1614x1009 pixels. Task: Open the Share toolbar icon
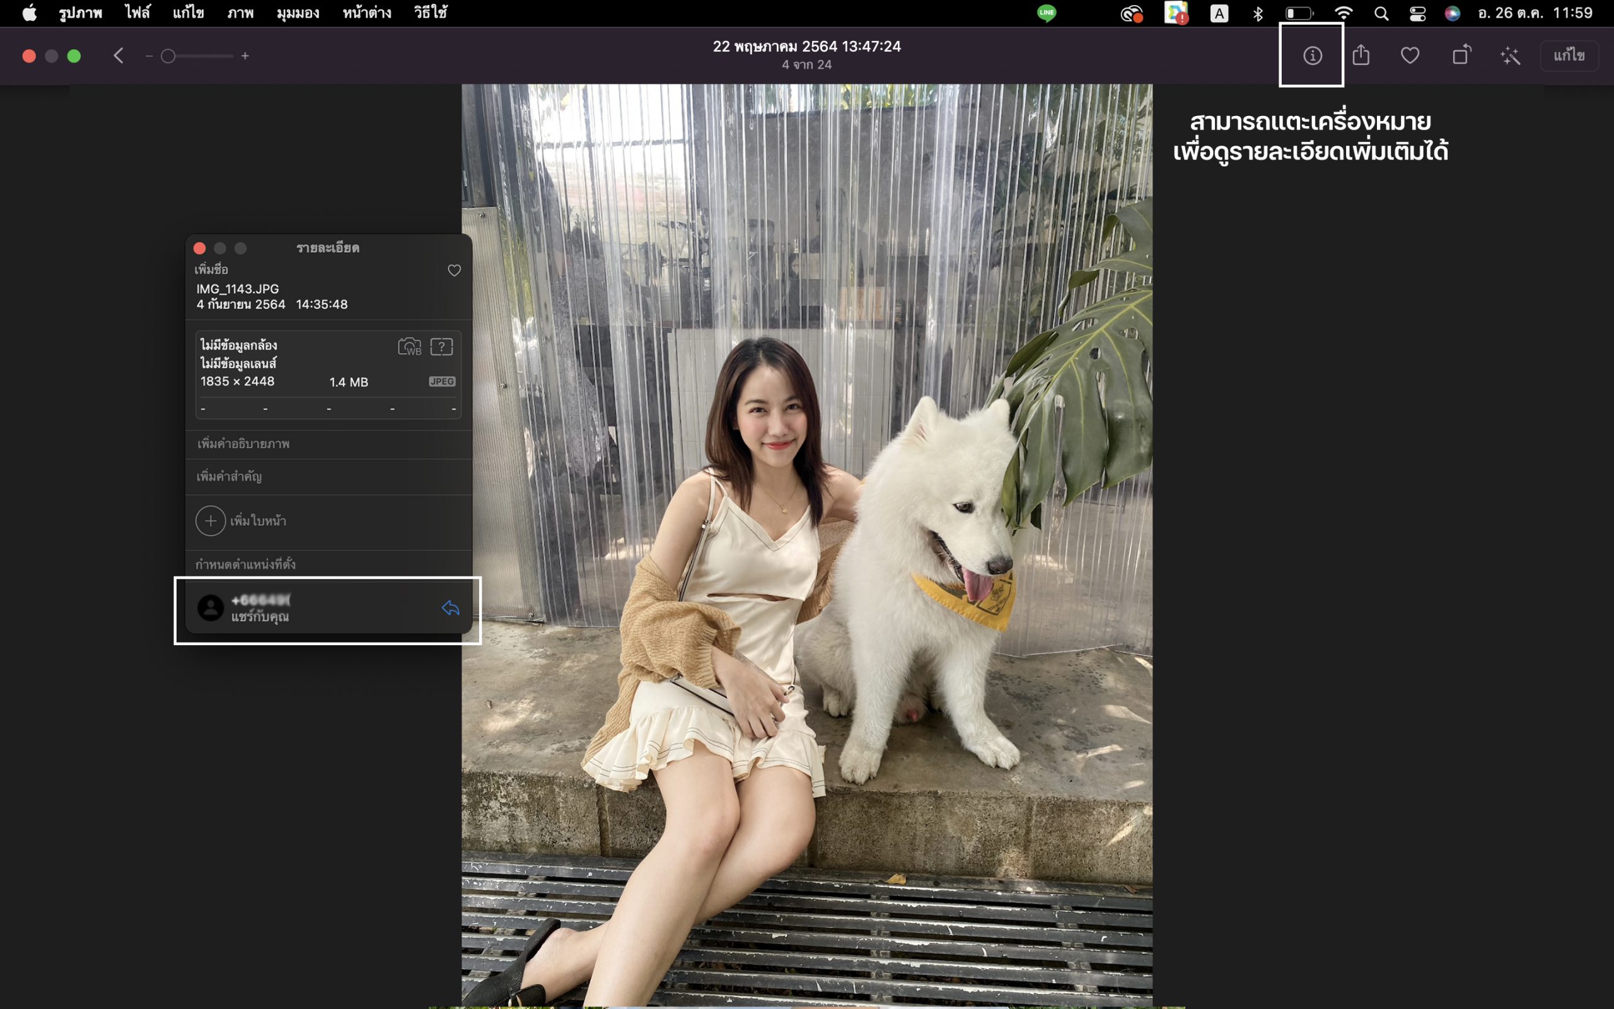tap(1361, 55)
